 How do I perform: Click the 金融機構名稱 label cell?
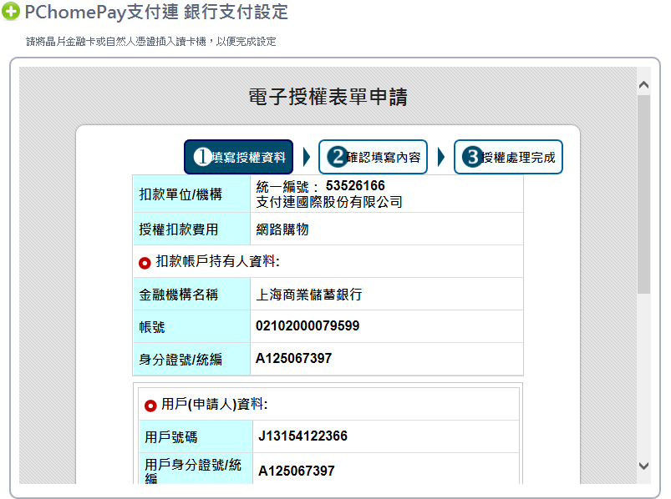click(191, 294)
